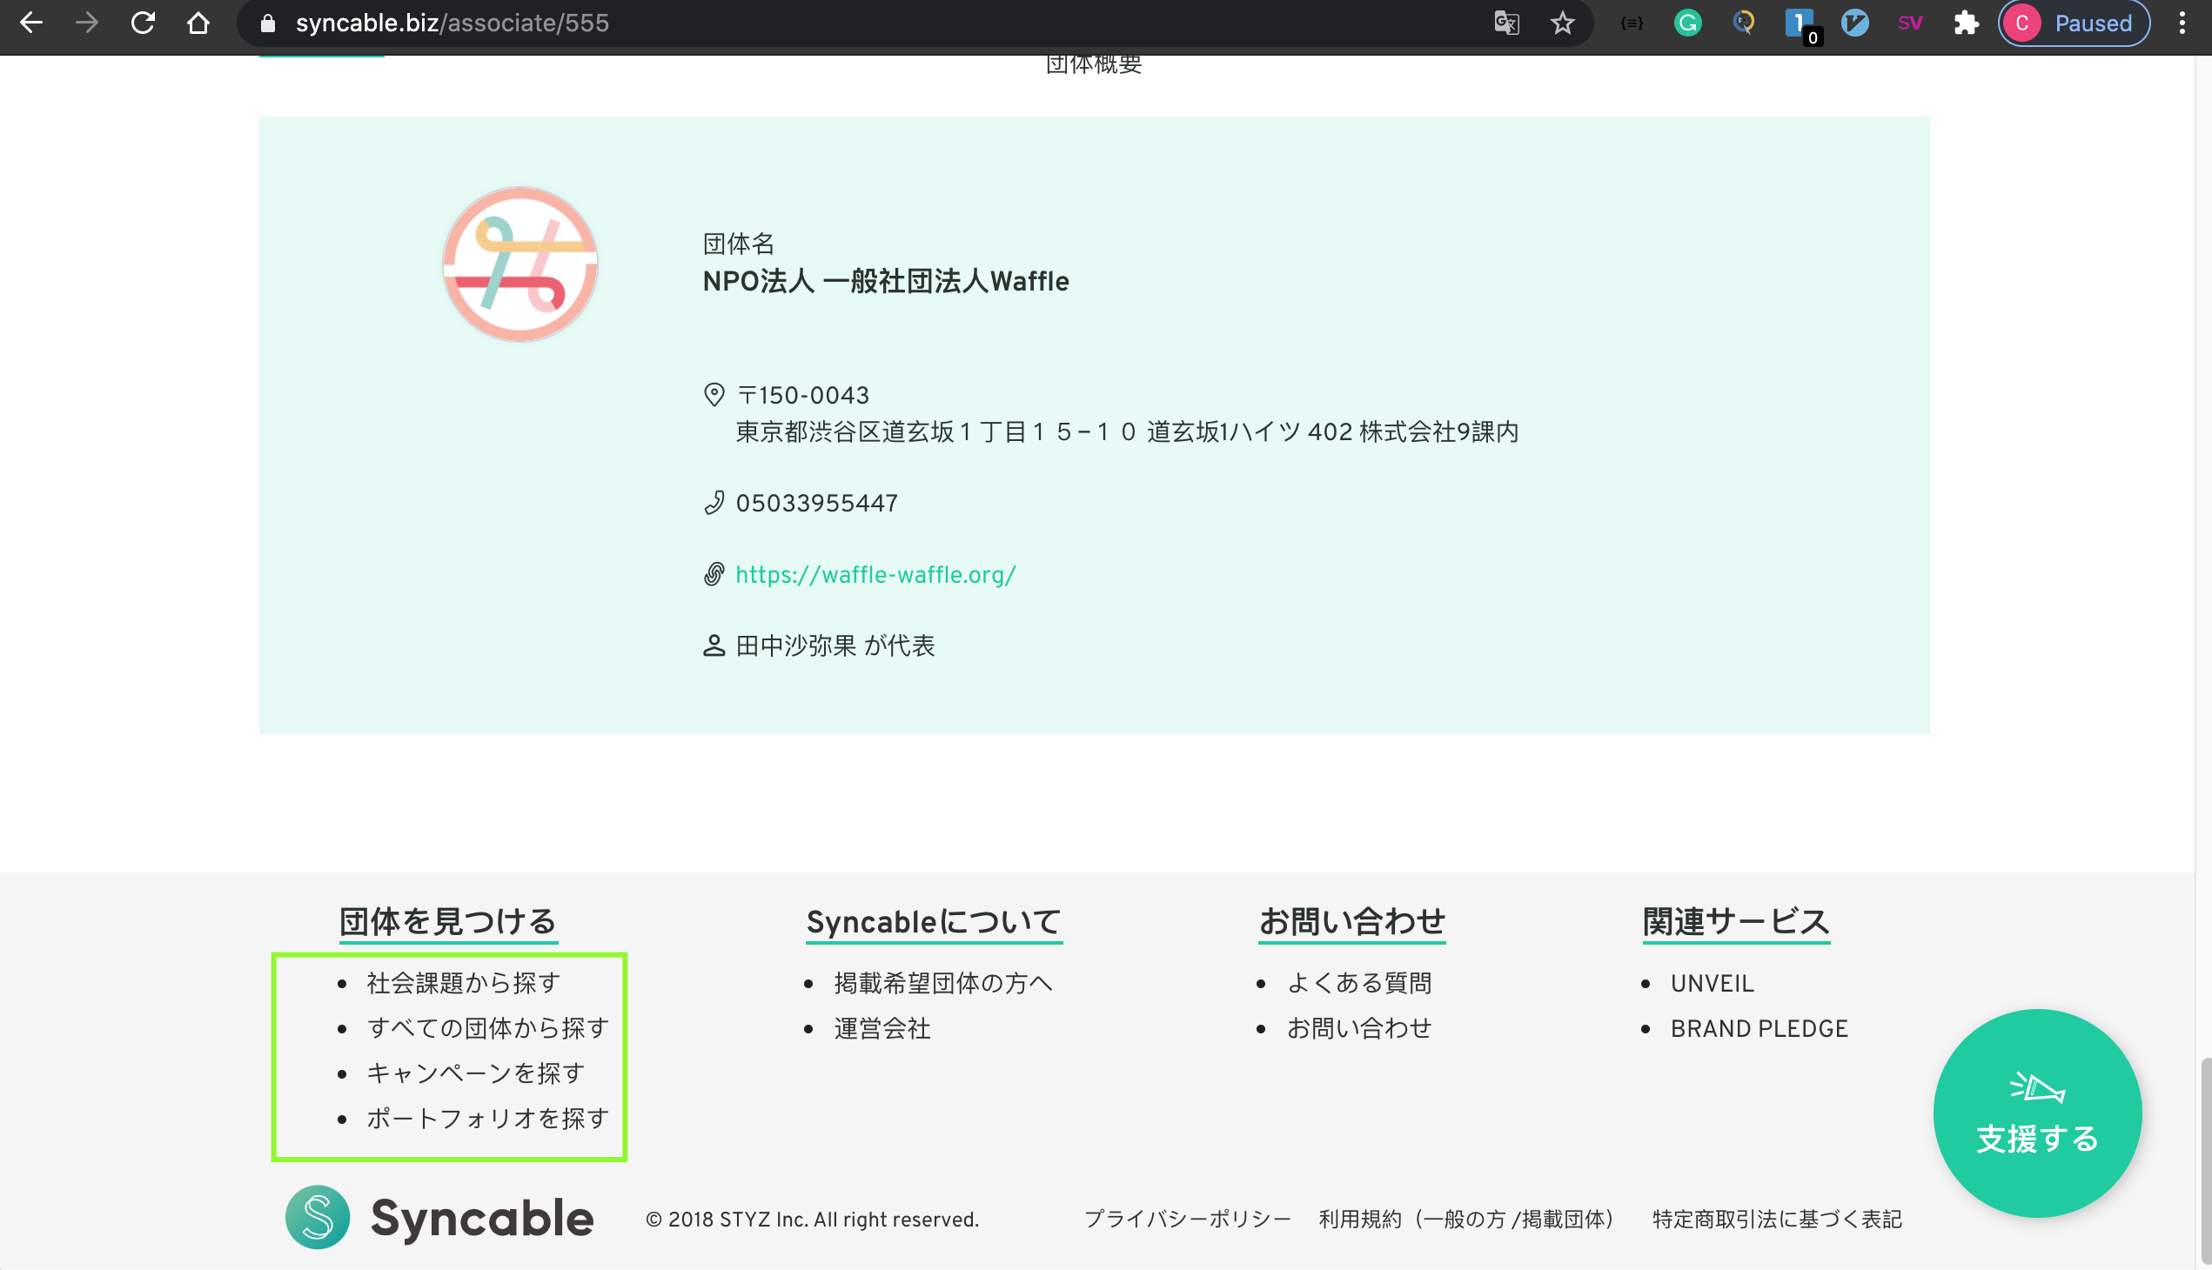Open the Paused profile menu
The width and height of the screenshot is (2212, 1270).
click(2075, 23)
